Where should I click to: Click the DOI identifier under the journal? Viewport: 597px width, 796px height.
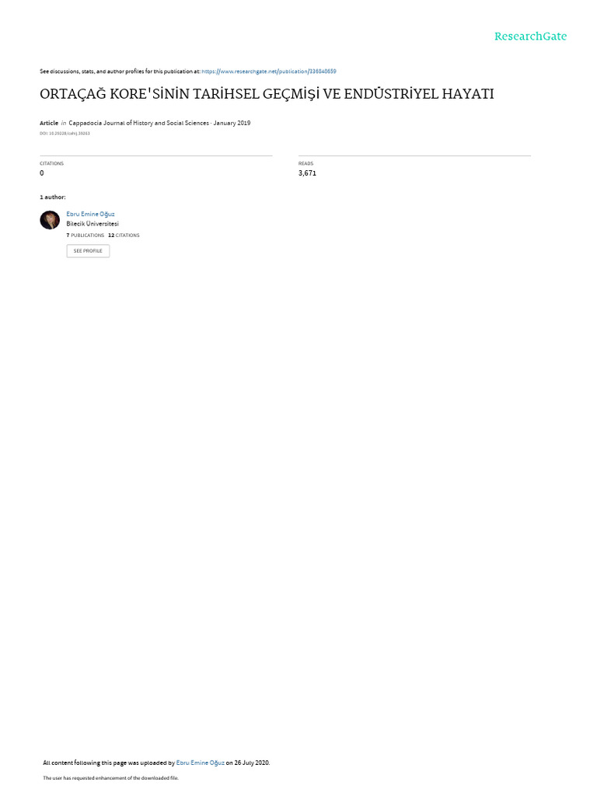(x=65, y=134)
